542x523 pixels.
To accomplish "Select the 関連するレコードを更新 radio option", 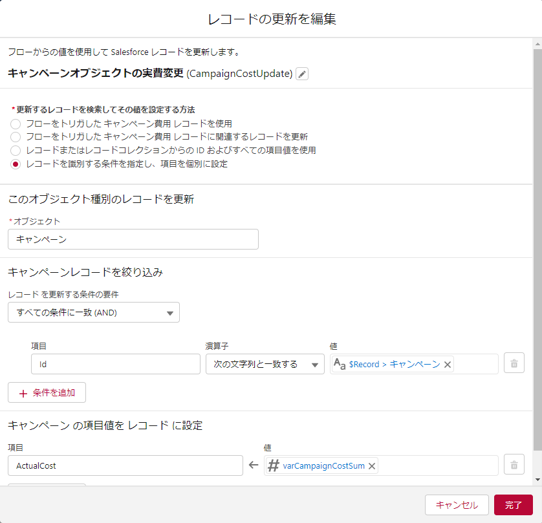I will (x=16, y=137).
